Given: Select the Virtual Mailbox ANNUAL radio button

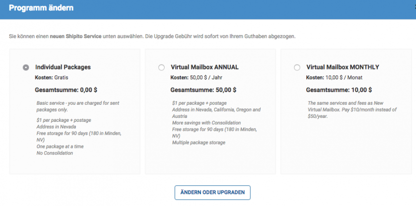Looking at the screenshot, I should [x=161, y=68].
